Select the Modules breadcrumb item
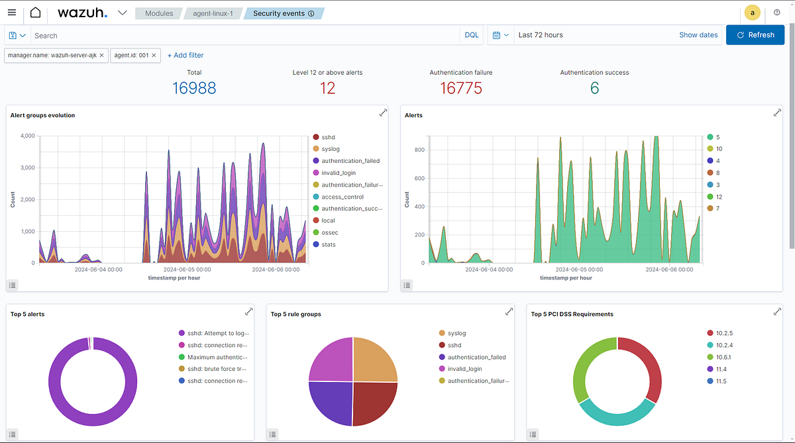The image size is (795, 443). pyautogui.click(x=158, y=13)
